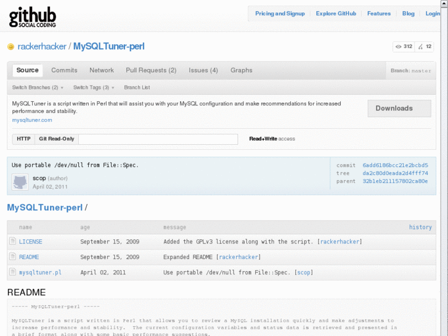Viewport: 448px width, 336px height.
Task: Click the LICENSE file icon
Action: tap(12, 241)
